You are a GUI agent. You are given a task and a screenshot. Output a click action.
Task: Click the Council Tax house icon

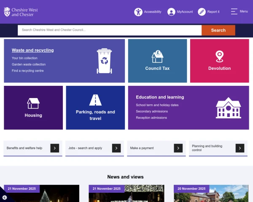(157, 56)
